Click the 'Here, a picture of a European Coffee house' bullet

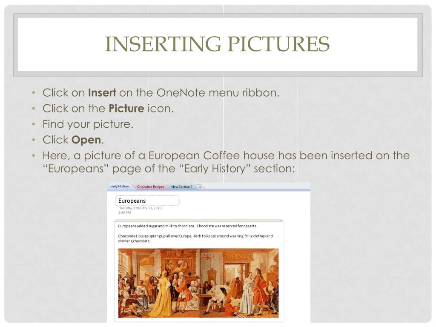226,162
